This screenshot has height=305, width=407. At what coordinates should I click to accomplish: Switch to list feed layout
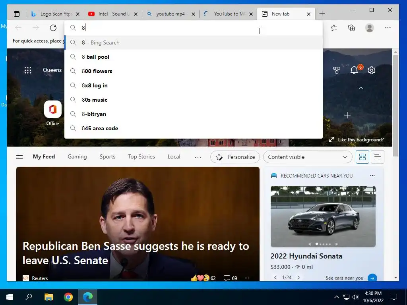[x=378, y=157]
